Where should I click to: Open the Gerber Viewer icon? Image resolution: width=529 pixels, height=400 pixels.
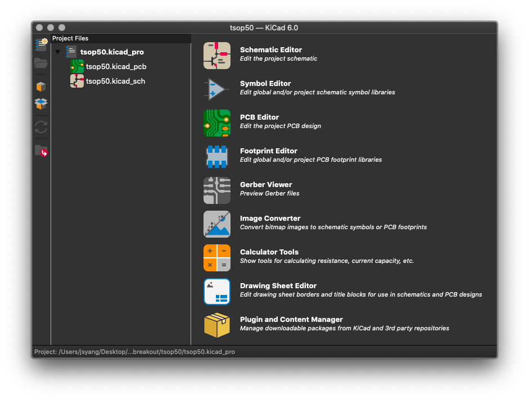pos(216,190)
